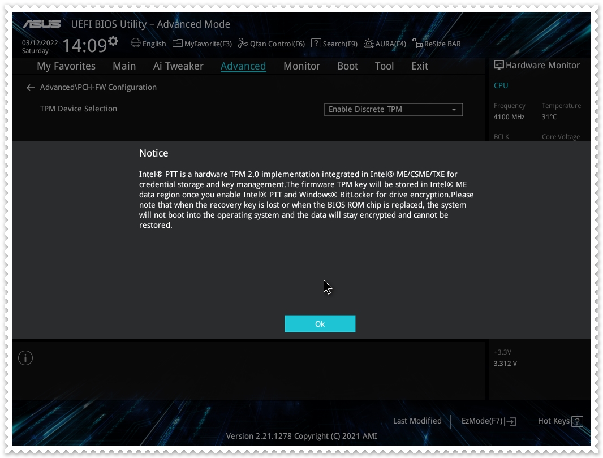This screenshot has height=458, width=603.
Task: Click the +3.3V label
Action: tap(503, 352)
